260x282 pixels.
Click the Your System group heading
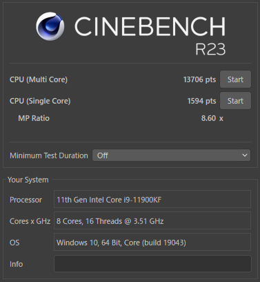click(x=28, y=180)
